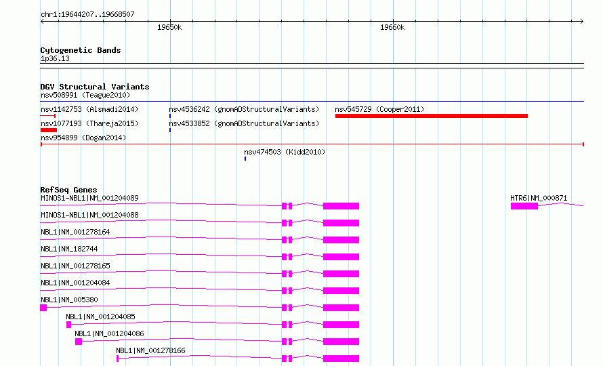This screenshot has width=603, height=366.
Task: Click the long red nsv954899 variant line
Action: pyautogui.click(x=312, y=144)
